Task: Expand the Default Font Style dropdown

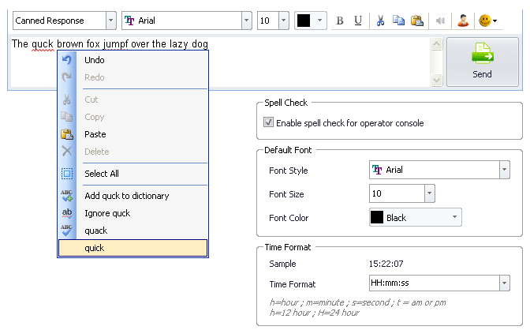Action: (504, 170)
